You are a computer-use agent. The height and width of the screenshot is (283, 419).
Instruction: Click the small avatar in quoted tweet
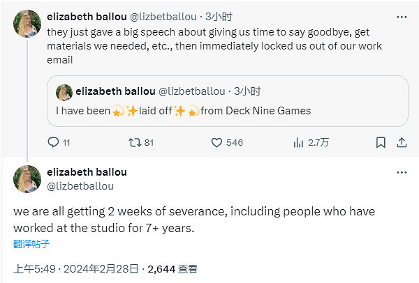[64, 91]
